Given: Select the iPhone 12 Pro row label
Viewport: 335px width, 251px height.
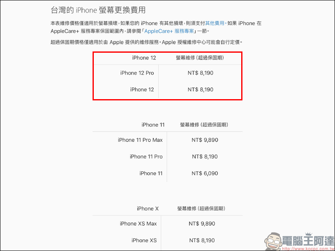Looking at the screenshot, I should click(x=137, y=73).
